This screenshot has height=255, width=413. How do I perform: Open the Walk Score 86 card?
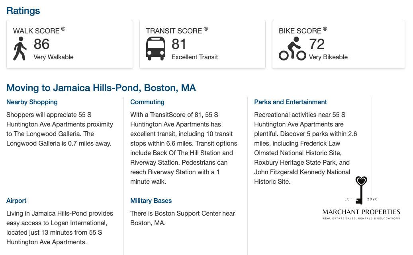[70, 44]
